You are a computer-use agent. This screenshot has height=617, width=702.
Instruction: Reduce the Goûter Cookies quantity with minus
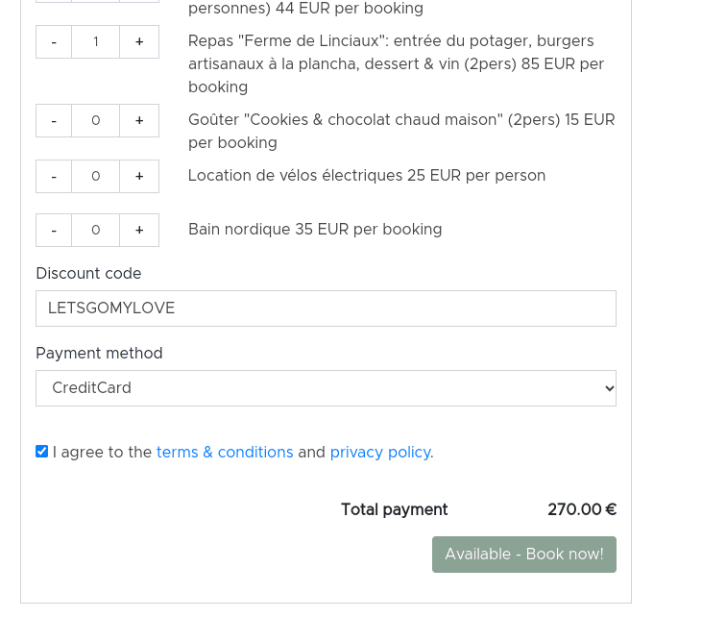[x=54, y=120]
